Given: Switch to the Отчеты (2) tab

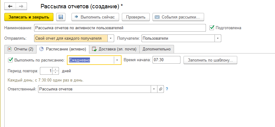Looking at the screenshot, I should (x=20, y=49).
